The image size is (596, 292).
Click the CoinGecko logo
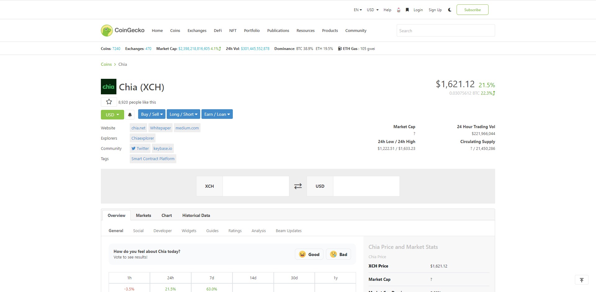122,30
